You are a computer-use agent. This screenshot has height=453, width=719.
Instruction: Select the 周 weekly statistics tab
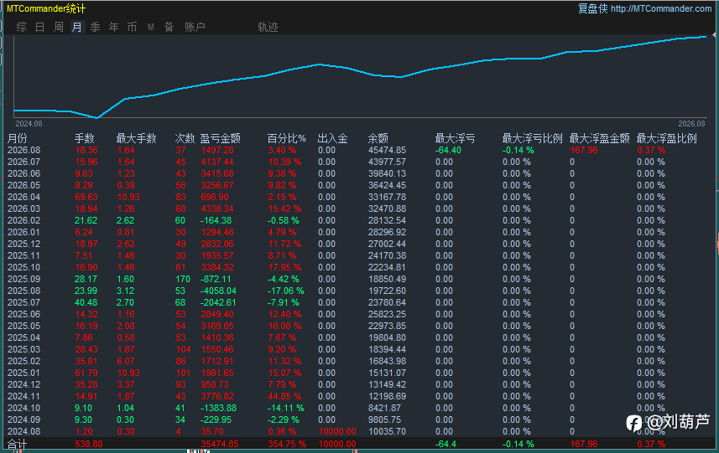tap(58, 27)
